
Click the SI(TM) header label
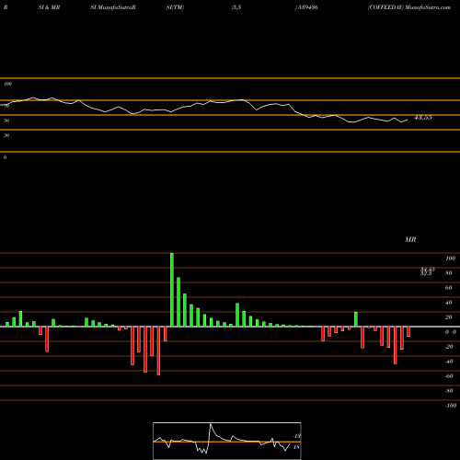click(175, 7)
